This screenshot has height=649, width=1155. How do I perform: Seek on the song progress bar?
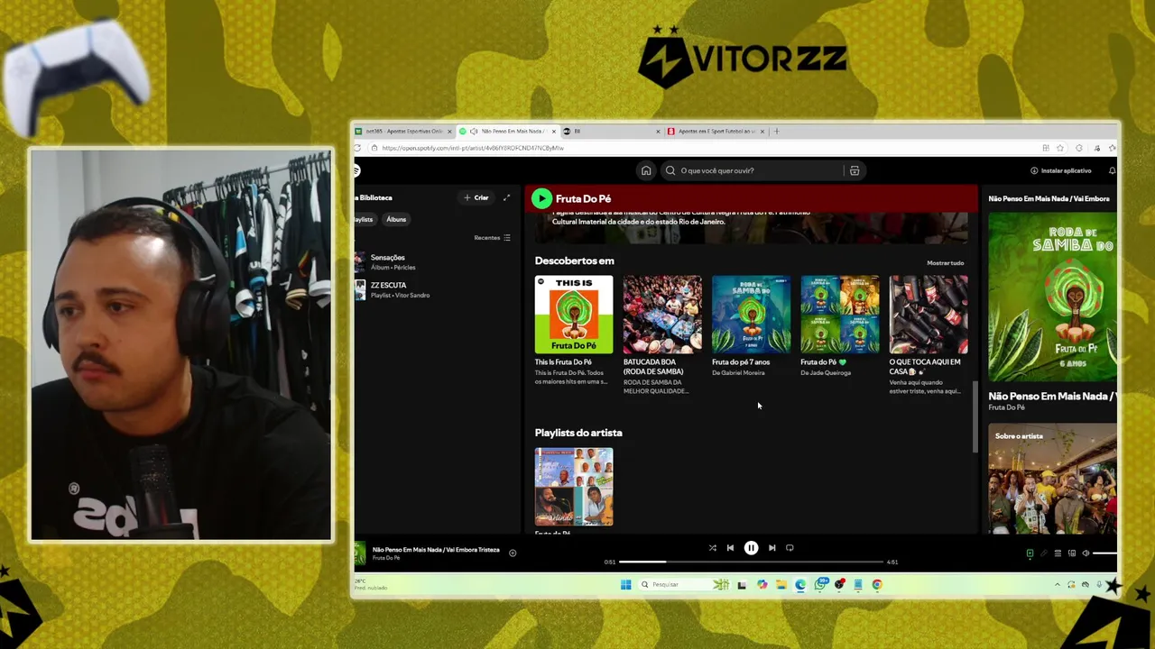(751, 562)
